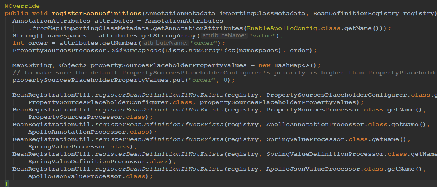This screenshot has width=437, height=187.
Task: Click the "order" literal in getNumber
Action: pos(204,43)
